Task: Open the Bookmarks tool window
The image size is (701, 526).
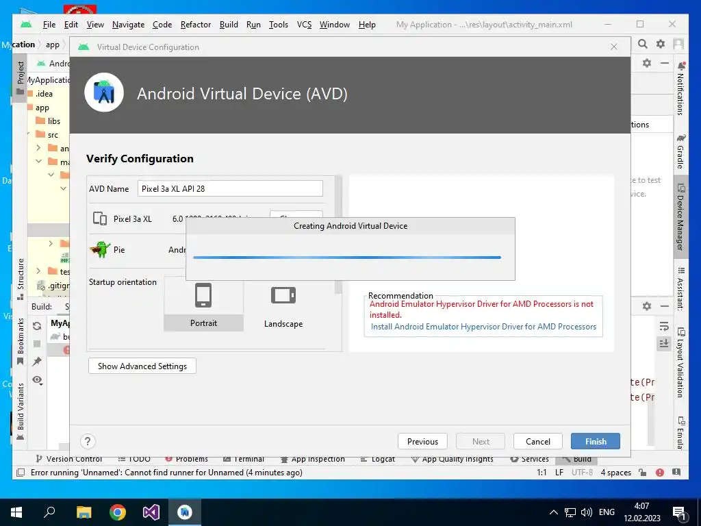Action: click(x=20, y=341)
